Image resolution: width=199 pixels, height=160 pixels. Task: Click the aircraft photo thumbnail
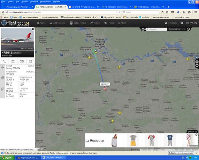[18, 39]
